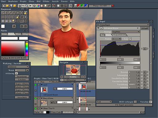Click the play arrow toolbar icon
The width and height of the screenshot is (158, 118).
pyautogui.click(x=31, y=6)
